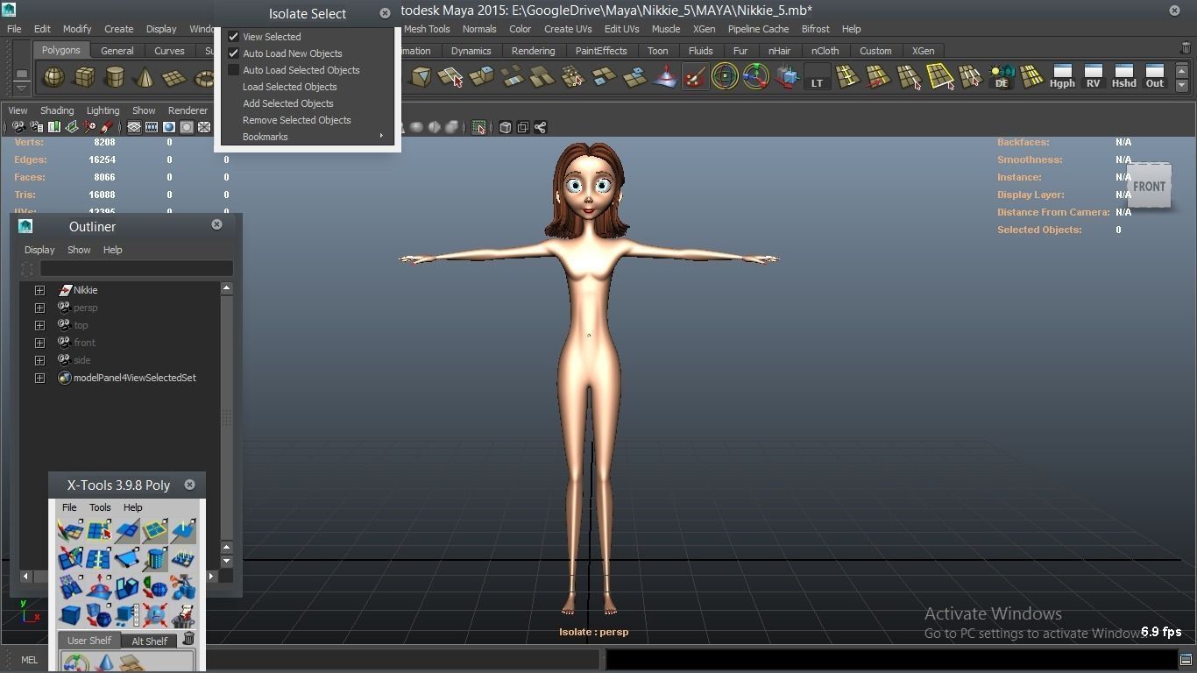Viewport: 1197px width, 673px height.
Task: Enable Auto Load Selected Objects checkbox
Action: point(234,70)
